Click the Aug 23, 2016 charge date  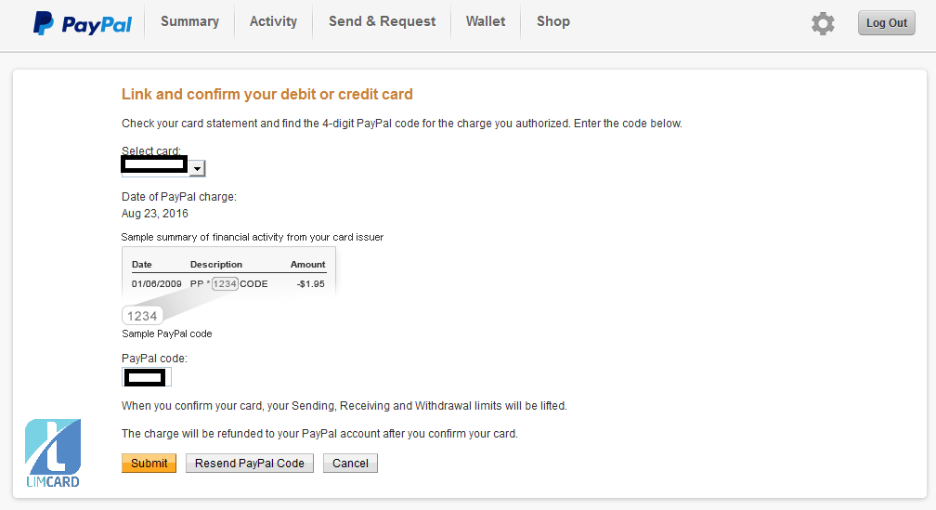155,214
